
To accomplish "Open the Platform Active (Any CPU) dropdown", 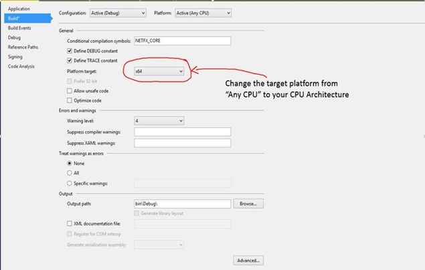I will click(203, 13).
